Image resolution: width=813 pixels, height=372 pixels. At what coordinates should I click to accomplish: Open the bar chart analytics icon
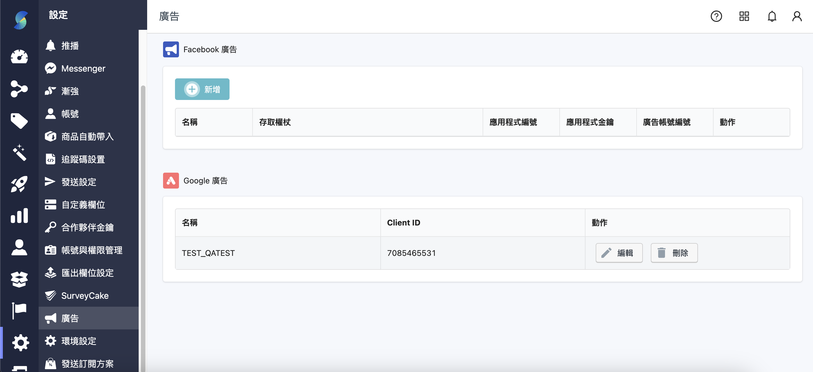[19, 216]
